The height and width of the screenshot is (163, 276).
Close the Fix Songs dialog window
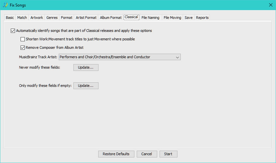270,5
